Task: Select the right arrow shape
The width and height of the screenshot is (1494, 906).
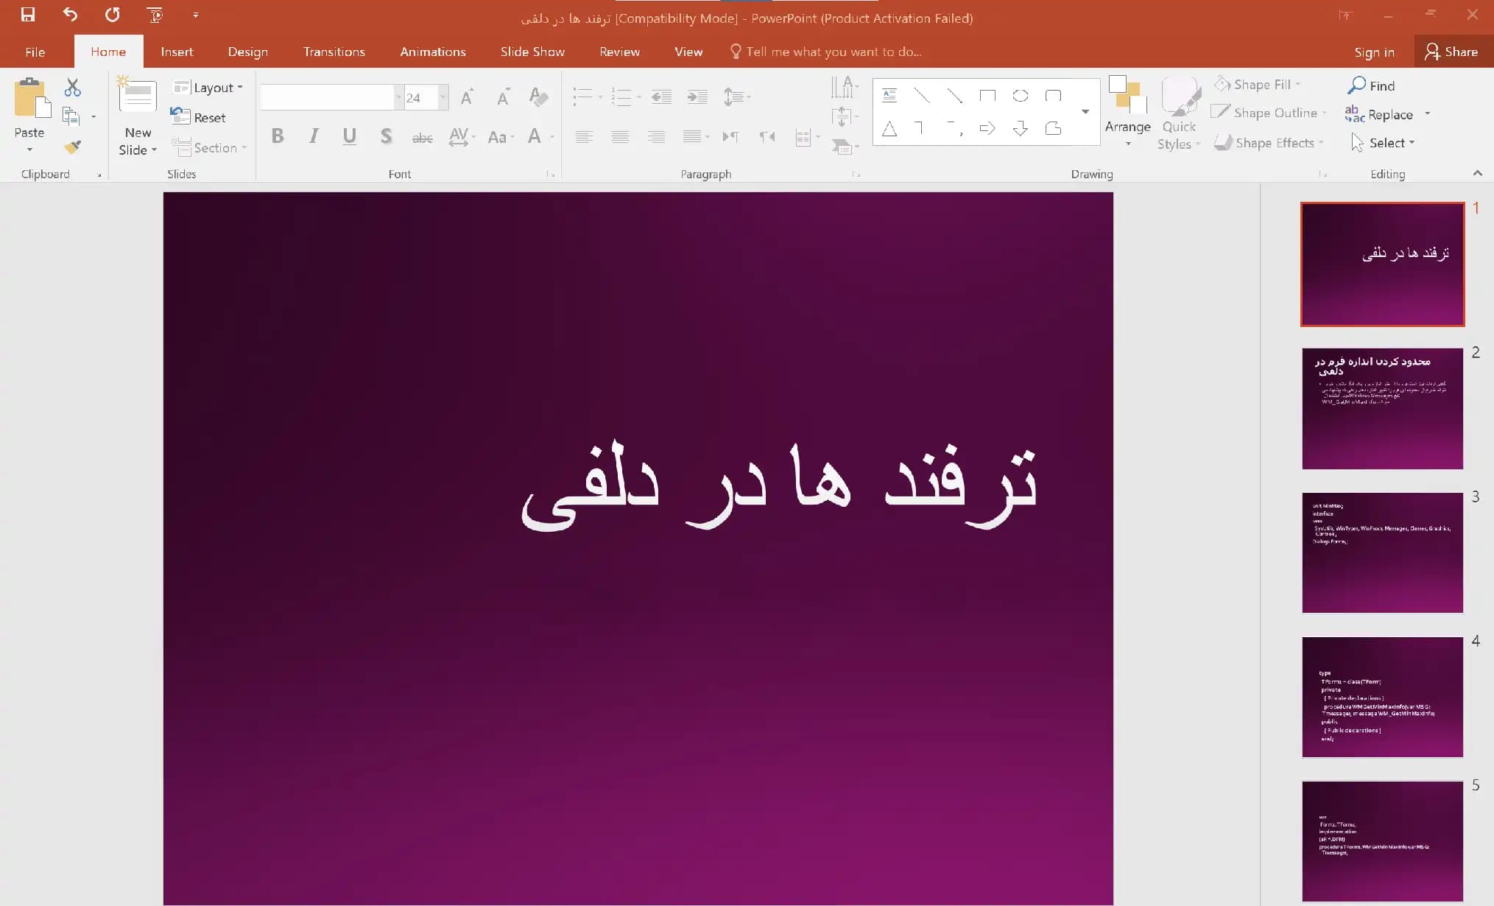Action: 987,129
